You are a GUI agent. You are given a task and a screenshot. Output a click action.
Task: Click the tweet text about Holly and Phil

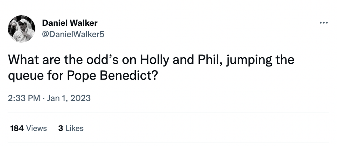(151, 68)
